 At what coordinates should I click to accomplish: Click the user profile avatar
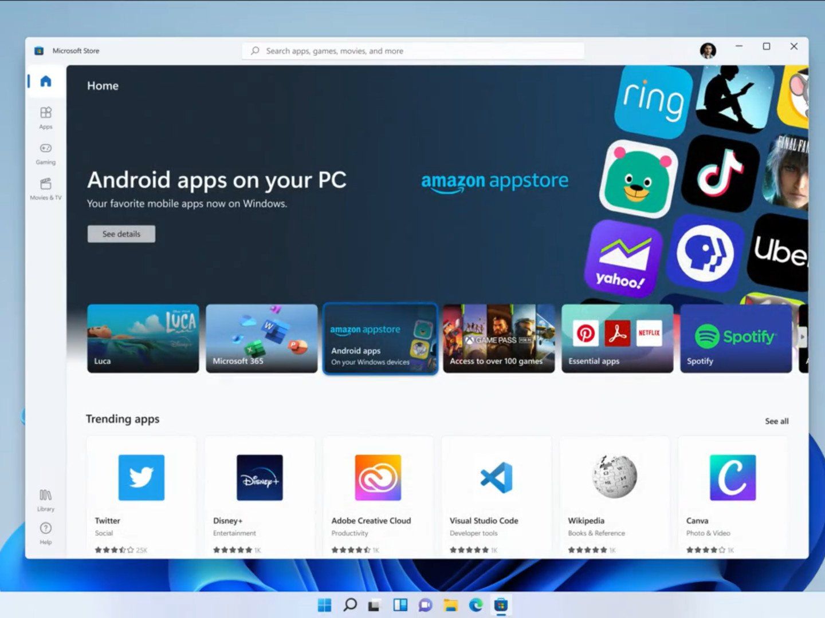708,50
